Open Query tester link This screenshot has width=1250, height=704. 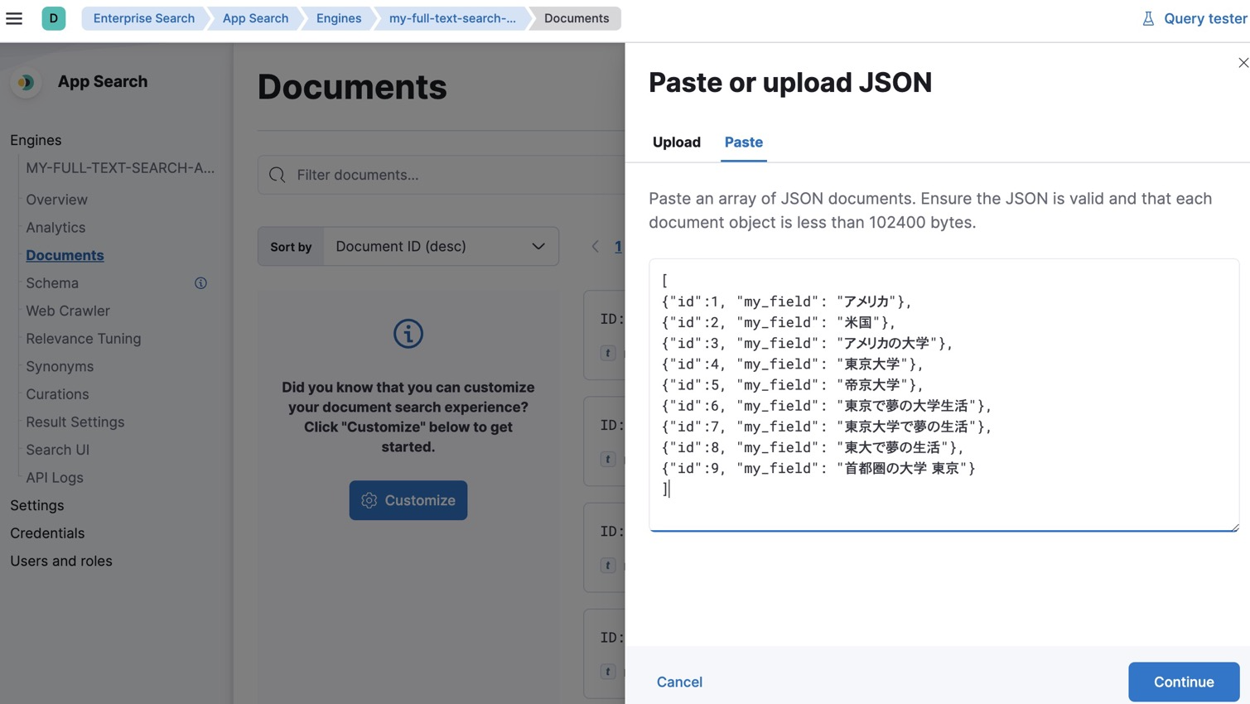click(x=1205, y=18)
